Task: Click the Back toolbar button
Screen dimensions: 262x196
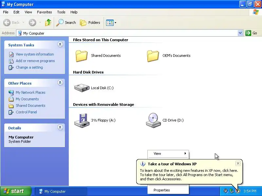Action: 11,23
